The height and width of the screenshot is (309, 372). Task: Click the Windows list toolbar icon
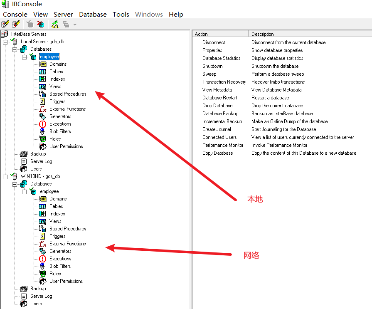tap(66, 24)
